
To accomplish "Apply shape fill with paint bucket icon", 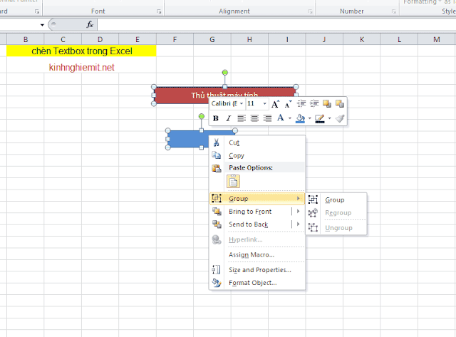I will [x=300, y=118].
